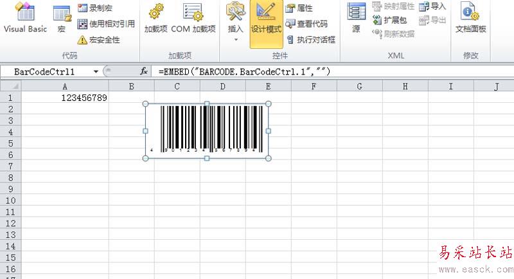Select row 8 header
Screen dimensions: 514x279
10,177
